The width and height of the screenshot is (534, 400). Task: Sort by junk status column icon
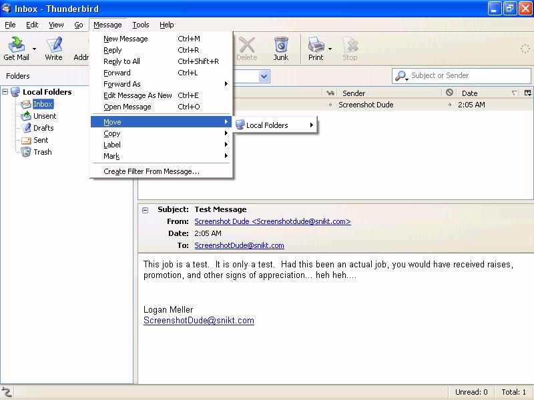(449, 93)
